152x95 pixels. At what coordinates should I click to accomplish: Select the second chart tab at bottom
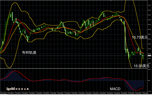tap(12, 94)
